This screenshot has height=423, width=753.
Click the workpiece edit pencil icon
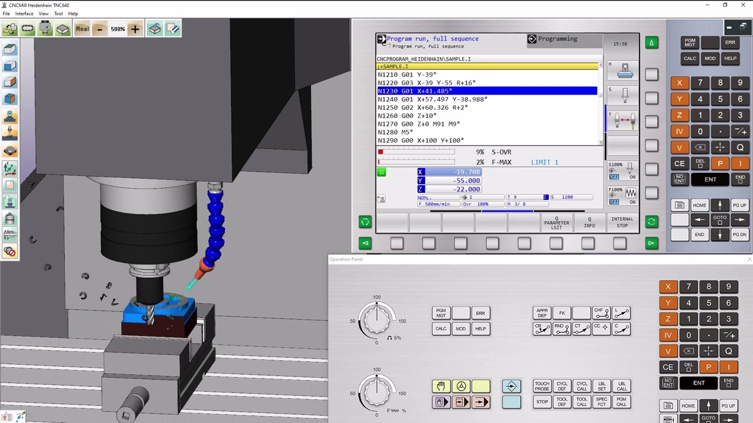pyautogui.click(x=172, y=29)
